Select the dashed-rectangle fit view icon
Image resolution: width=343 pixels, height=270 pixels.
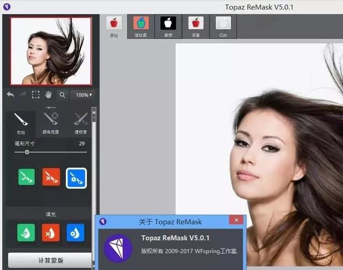click(x=35, y=95)
